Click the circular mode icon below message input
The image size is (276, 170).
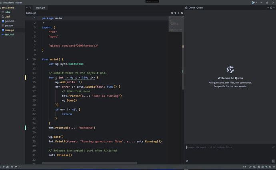187,161
